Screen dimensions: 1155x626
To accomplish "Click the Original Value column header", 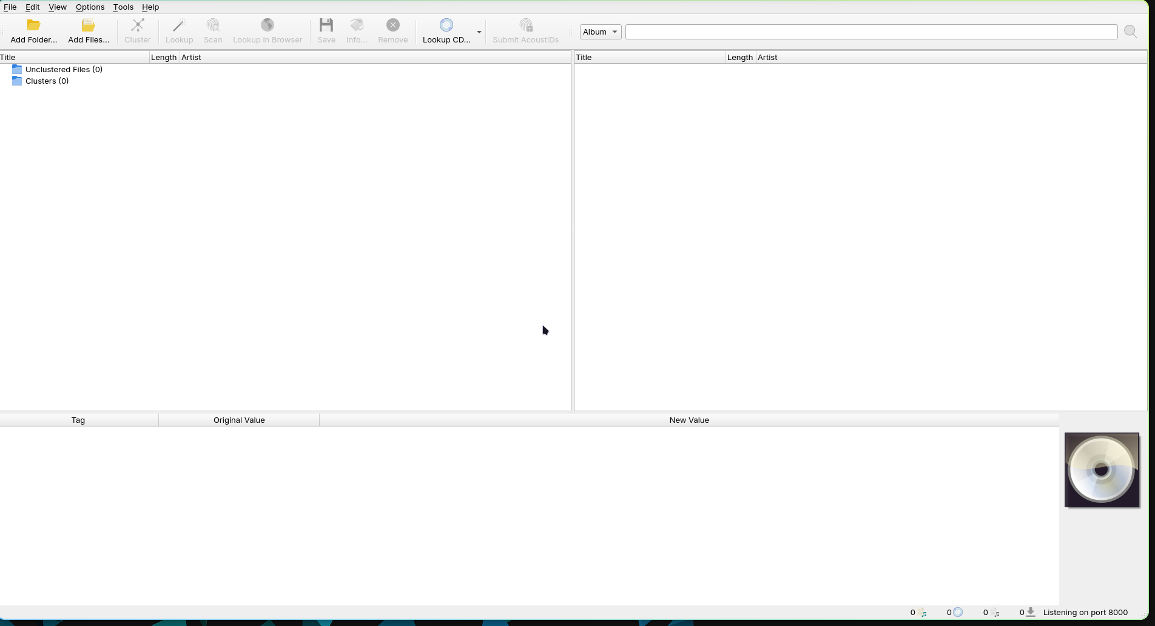I will point(239,420).
